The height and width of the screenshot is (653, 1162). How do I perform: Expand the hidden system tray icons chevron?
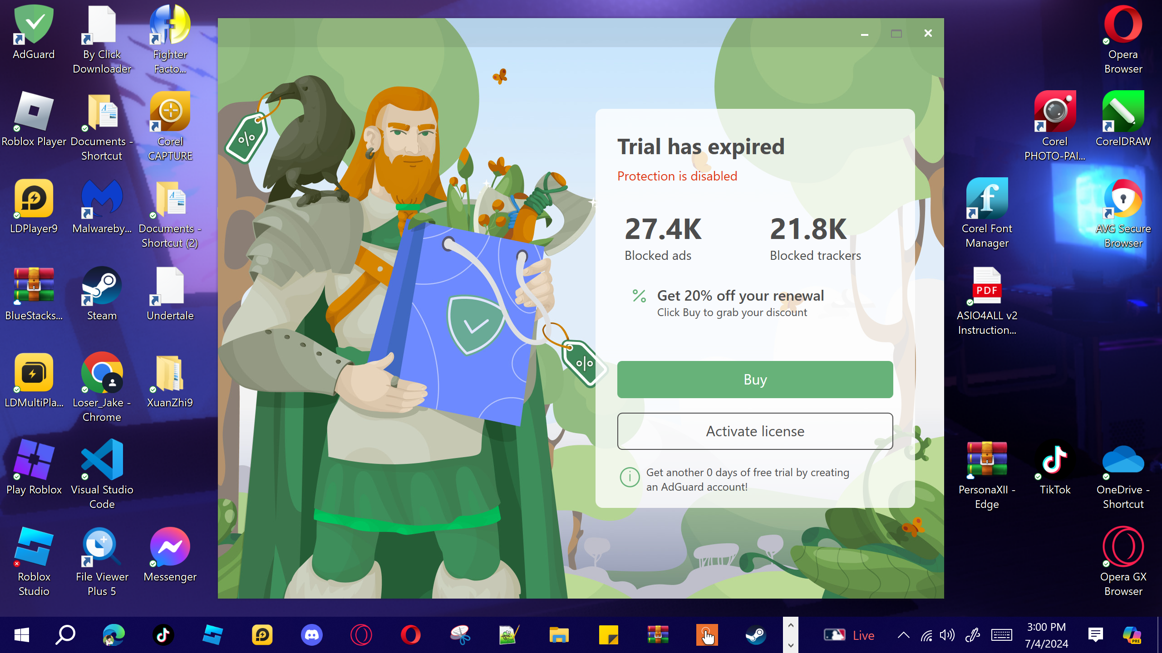(x=903, y=635)
